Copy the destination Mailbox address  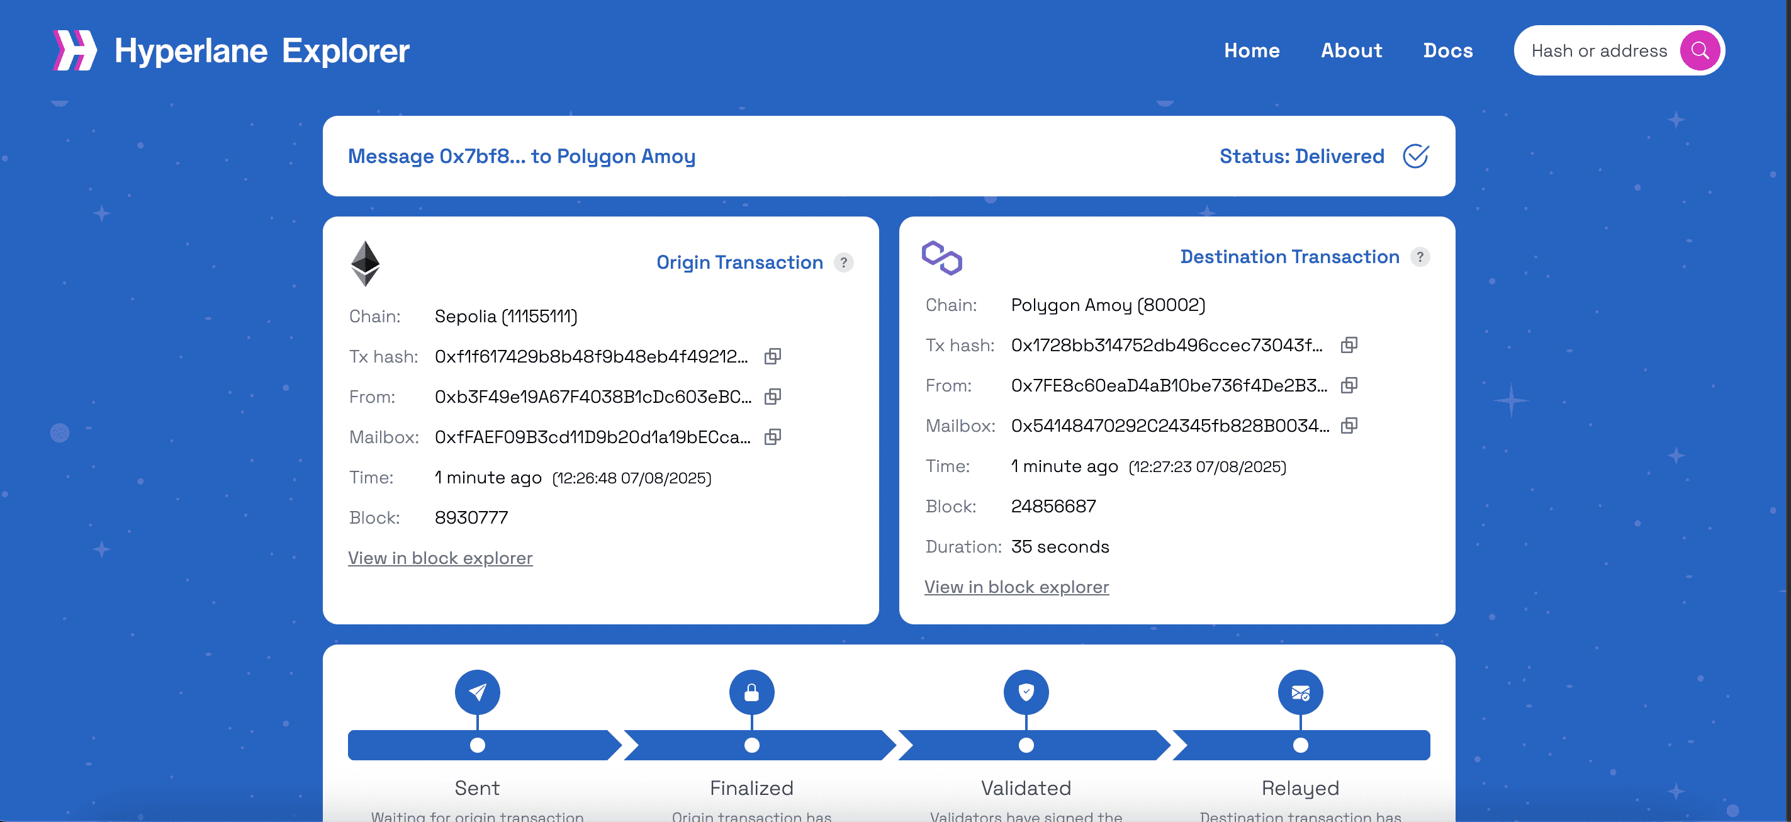click(x=1349, y=425)
